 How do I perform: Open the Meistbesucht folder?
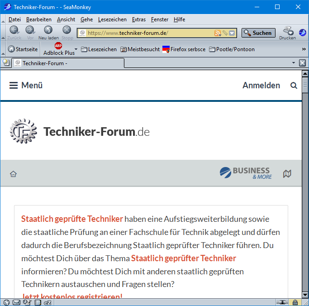[140, 49]
